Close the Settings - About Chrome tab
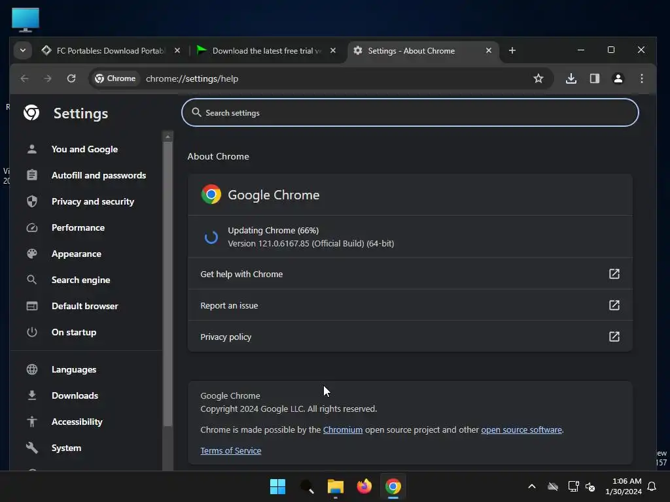Image resolution: width=670 pixels, height=502 pixels. point(488,50)
